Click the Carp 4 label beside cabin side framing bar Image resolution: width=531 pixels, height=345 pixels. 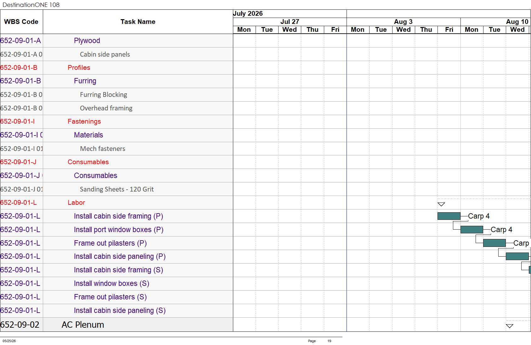(479, 216)
